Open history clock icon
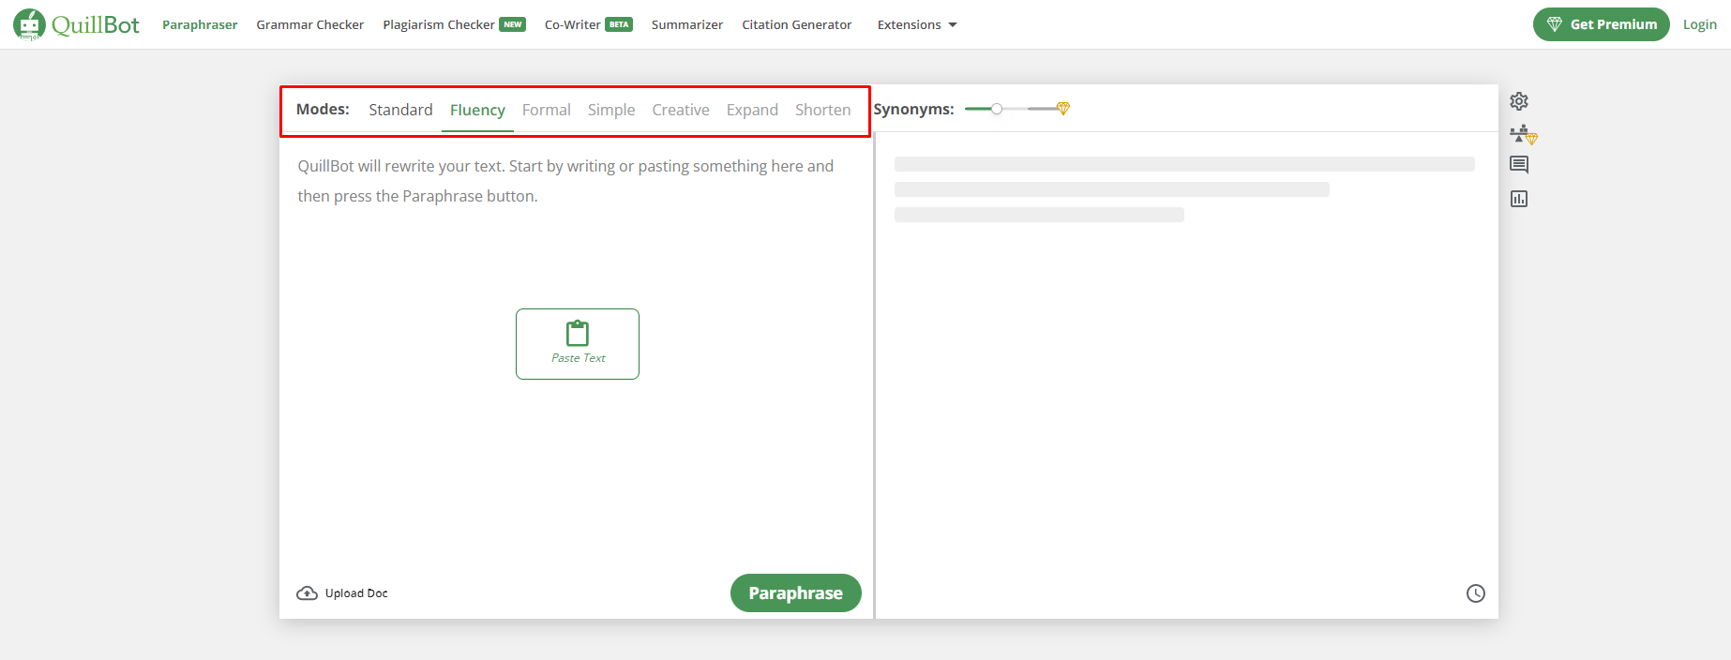 [x=1476, y=593]
